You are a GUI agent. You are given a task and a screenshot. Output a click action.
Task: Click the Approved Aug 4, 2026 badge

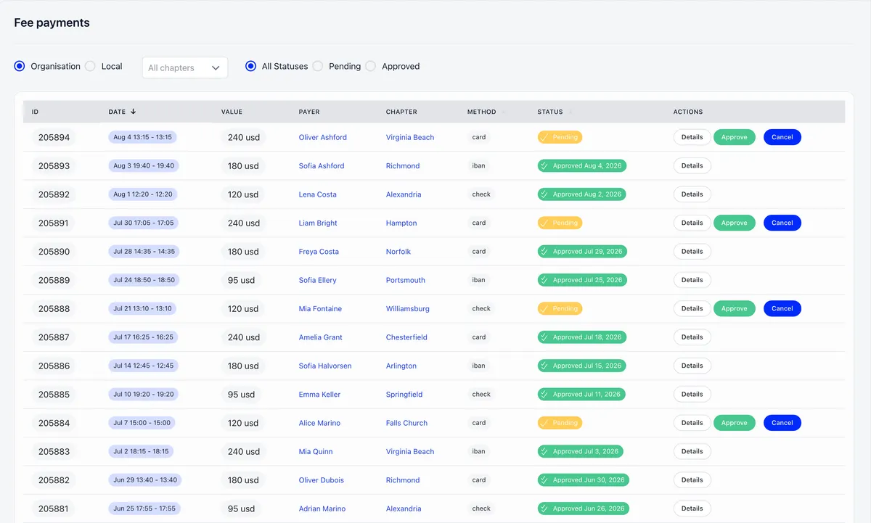(581, 165)
